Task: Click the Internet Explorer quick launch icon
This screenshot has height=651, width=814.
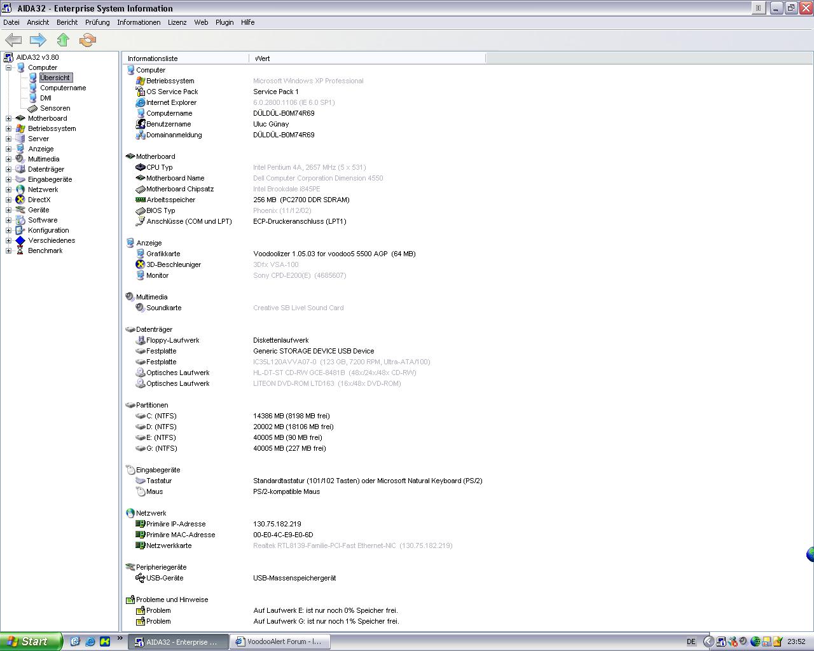Action: (90, 642)
